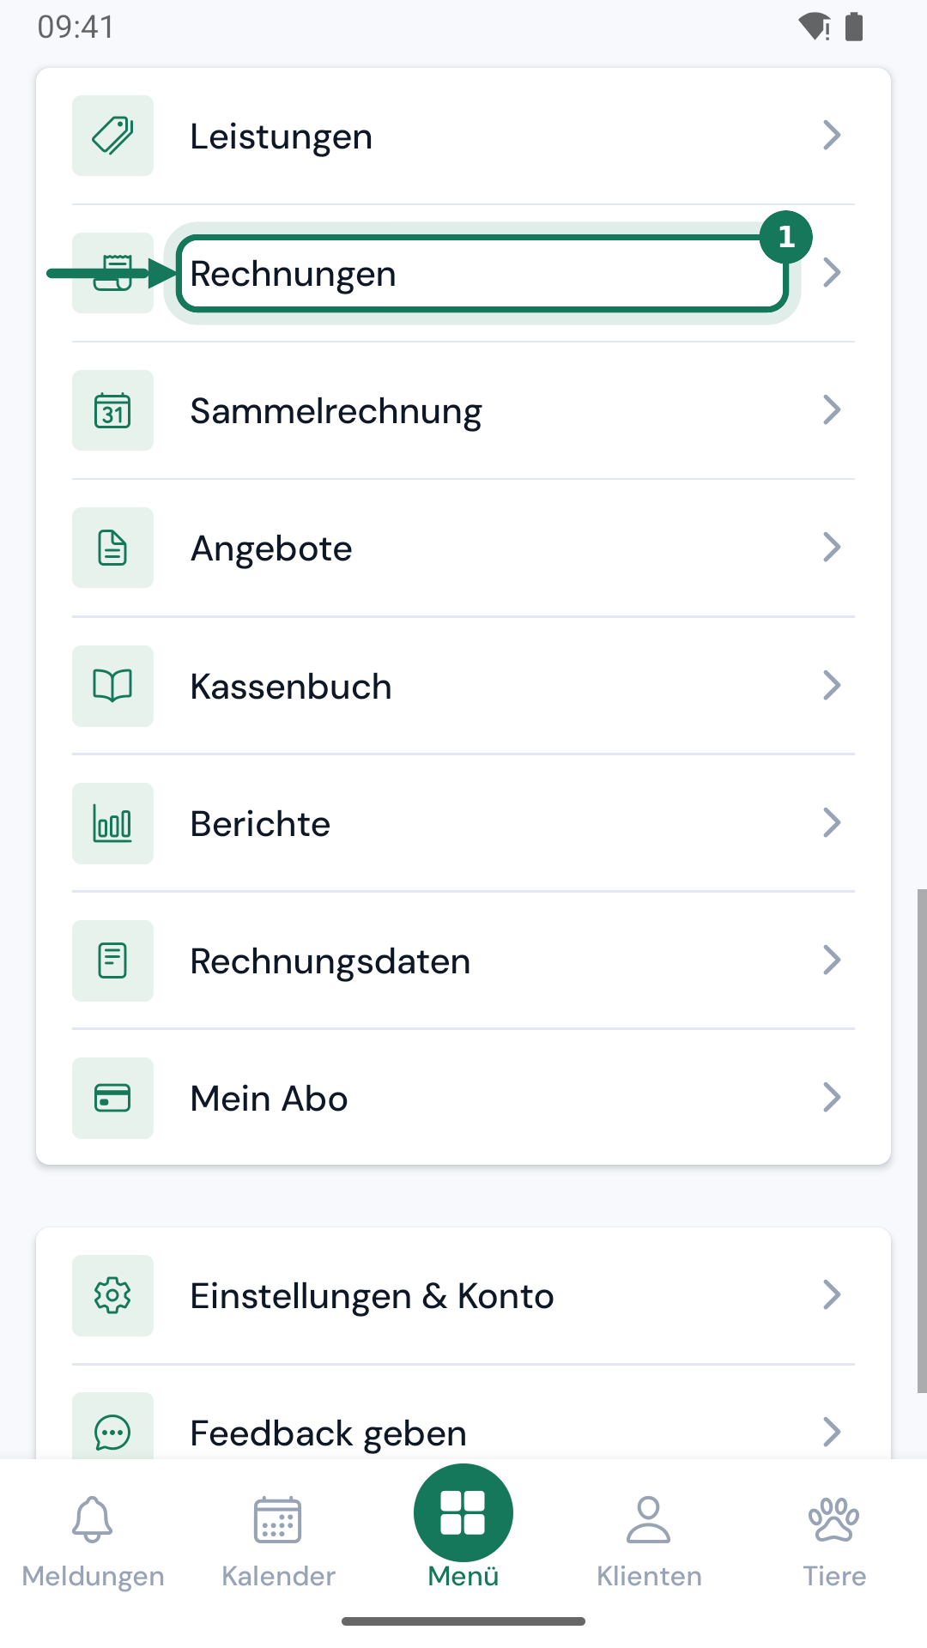The image size is (927, 1648).
Task: Switch to the Kalender tab
Action: [278, 1541]
